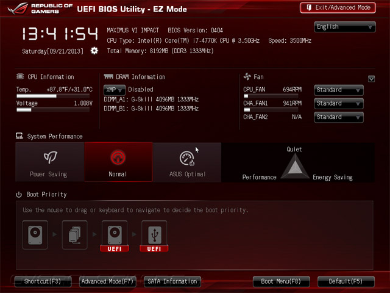Screen dimensions: 390x293
Task: Open Boot Menu(F8)
Action: pos(281,281)
